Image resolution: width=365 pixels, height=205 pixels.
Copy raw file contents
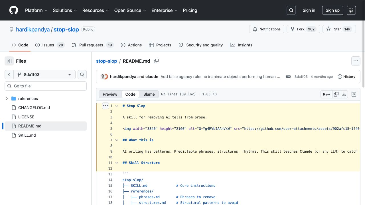coord(336,94)
